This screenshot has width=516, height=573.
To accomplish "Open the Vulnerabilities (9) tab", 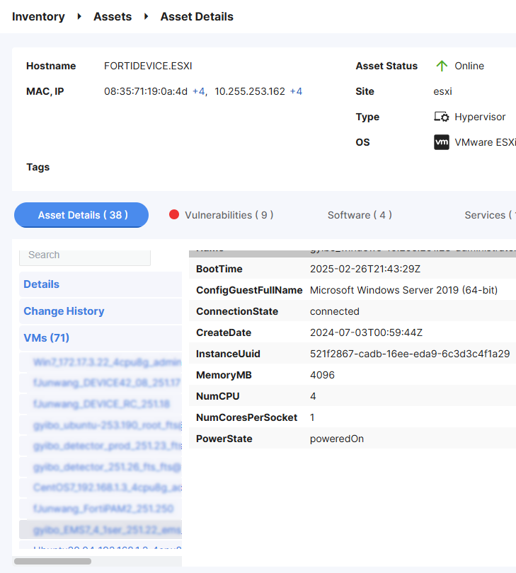I will pyautogui.click(x=229, y=215).
